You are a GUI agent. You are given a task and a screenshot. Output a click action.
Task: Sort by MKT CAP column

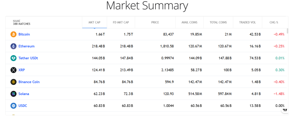pyautogui.click(x=94, y=22)
